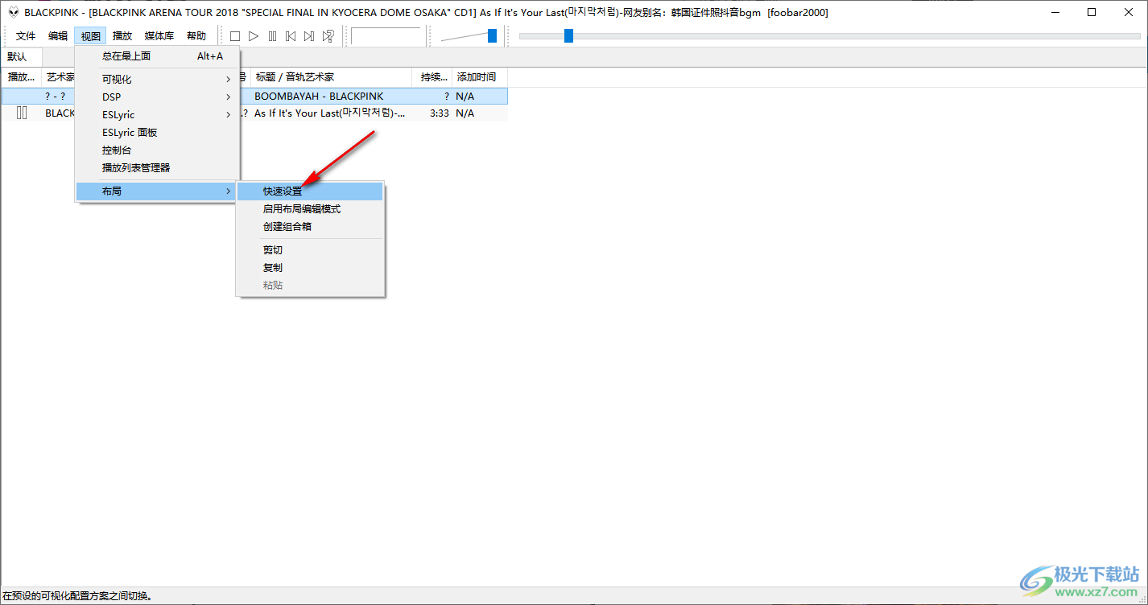Select 启用布局编辑模式
The image size is (1148, 605).
[x=311, y=209]
